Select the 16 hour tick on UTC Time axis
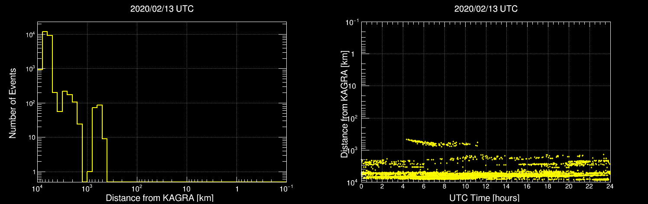 click(x=527, y=187)
